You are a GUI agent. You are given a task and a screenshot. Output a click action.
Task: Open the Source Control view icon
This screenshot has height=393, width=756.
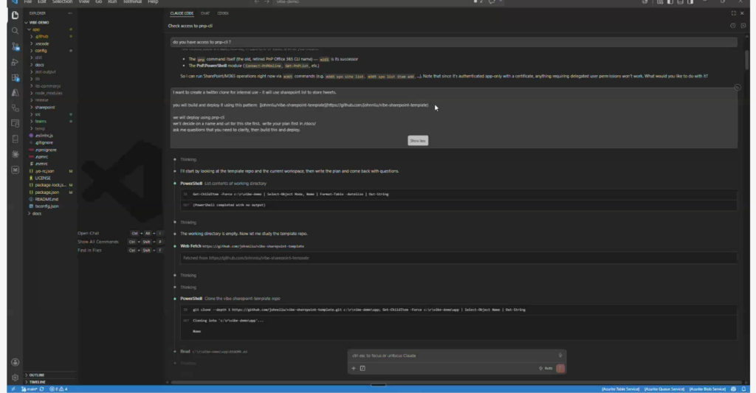tap(15, 46)
